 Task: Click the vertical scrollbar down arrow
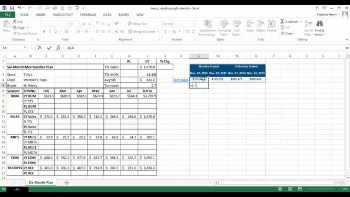(x=348, y=177)
